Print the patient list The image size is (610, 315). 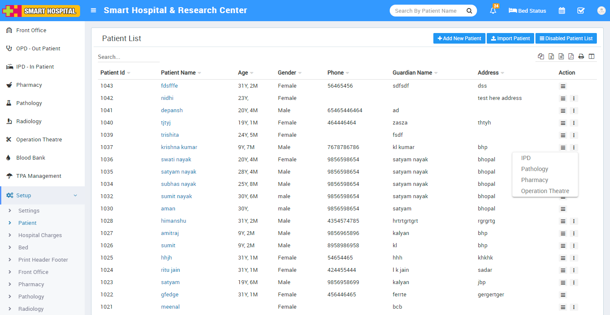pos(581,56)
